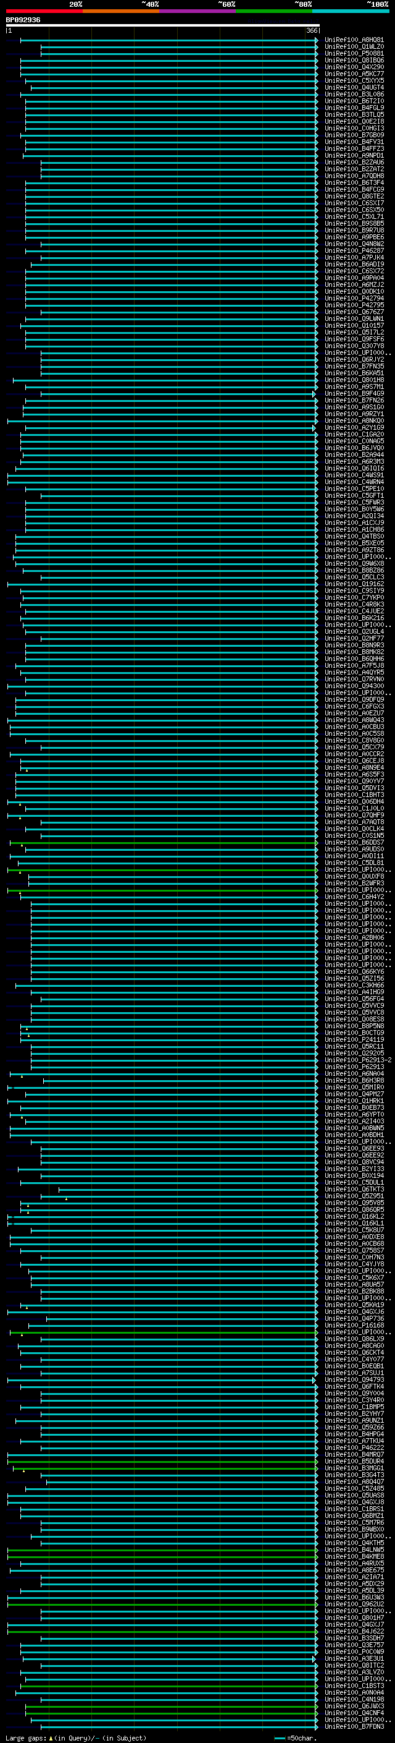
Task: Select label UniRef100_Q9W6X8
Action: click(x=354, y=564)
